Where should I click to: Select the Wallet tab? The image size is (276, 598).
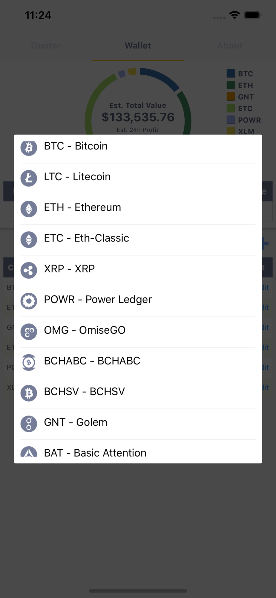[138, 46]
